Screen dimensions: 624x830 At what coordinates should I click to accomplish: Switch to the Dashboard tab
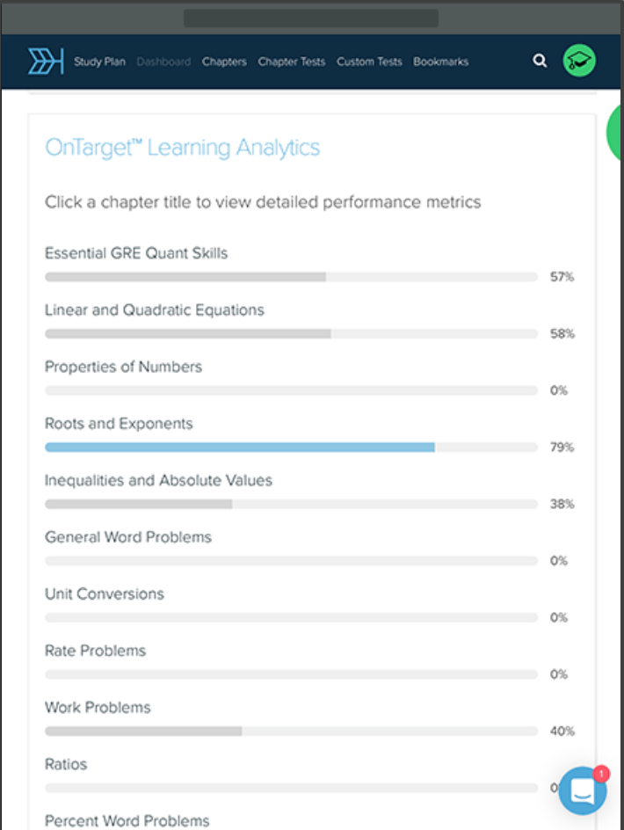click(x=163, y=62)
